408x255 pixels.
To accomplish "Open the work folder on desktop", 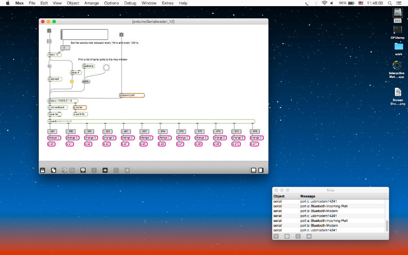I will point(398,47).
